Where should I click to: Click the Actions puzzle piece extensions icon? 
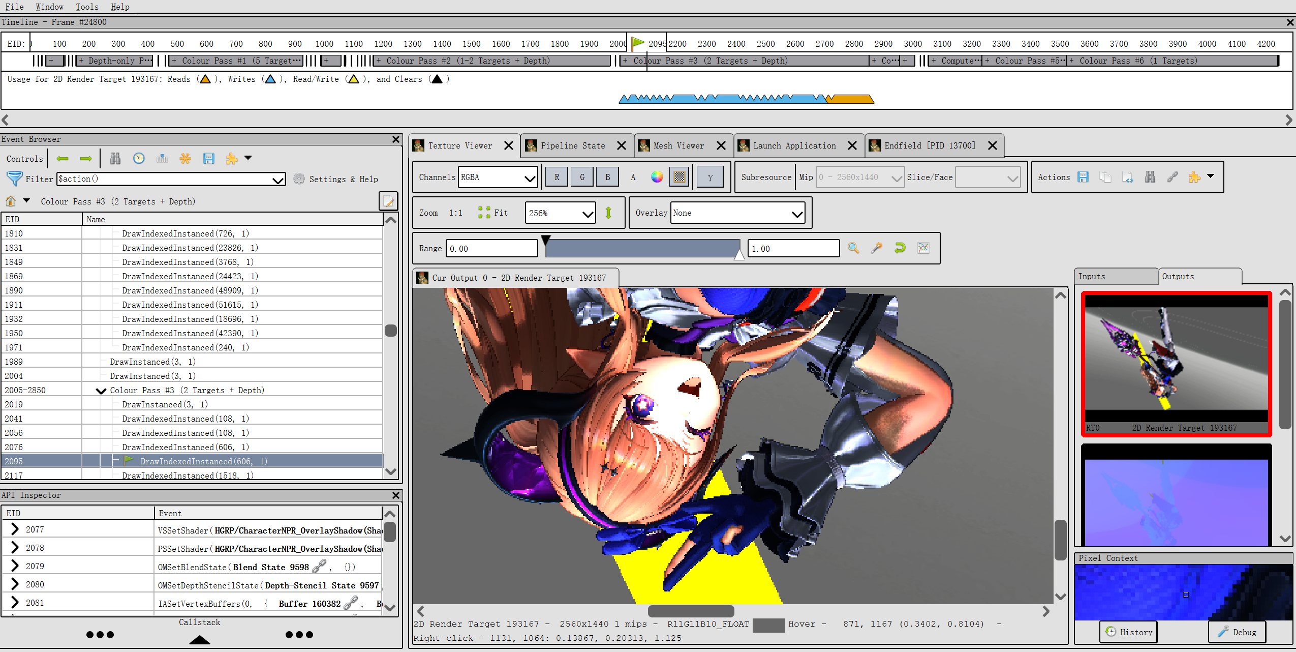[x=1194, y=177]
